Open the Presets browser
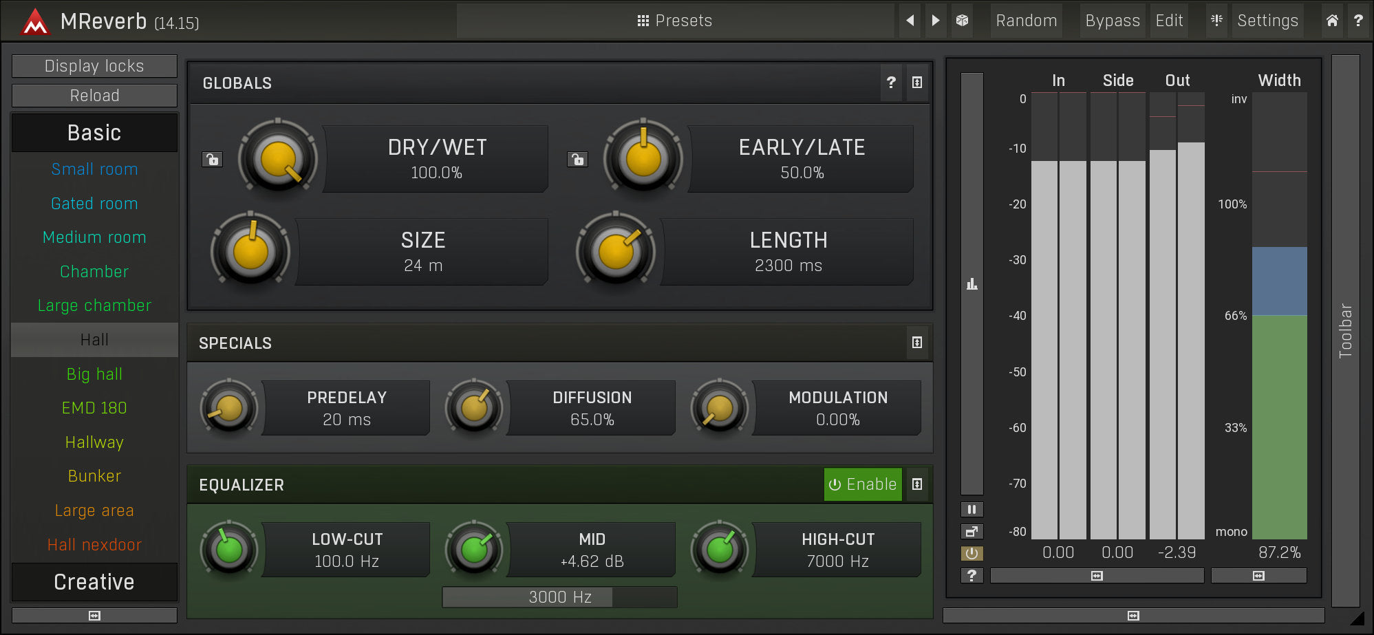 point(674,21)
